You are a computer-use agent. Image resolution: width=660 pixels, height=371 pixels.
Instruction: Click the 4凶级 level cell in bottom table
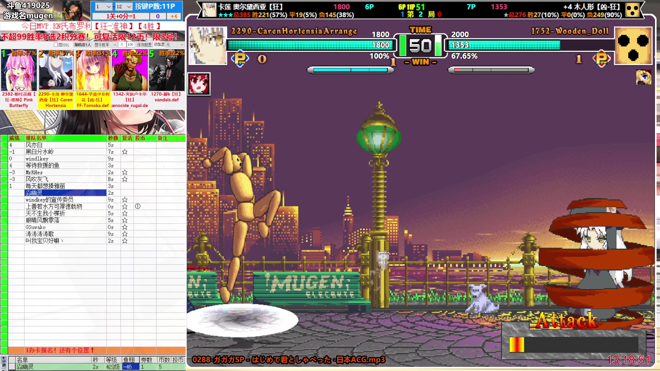(x=113, y=367)
